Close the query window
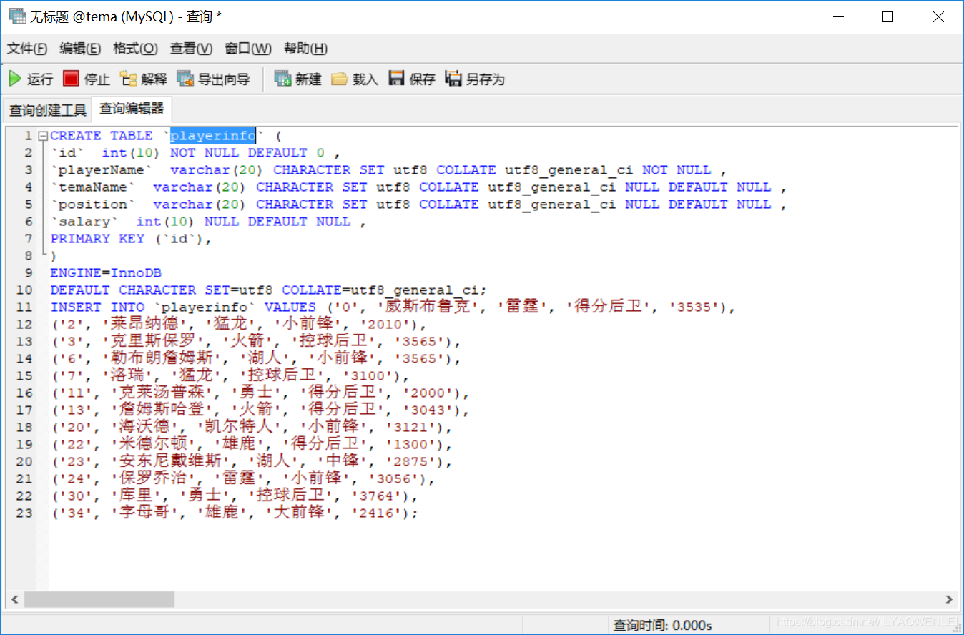This screenshot has width=964, height=635. [938, 16]
